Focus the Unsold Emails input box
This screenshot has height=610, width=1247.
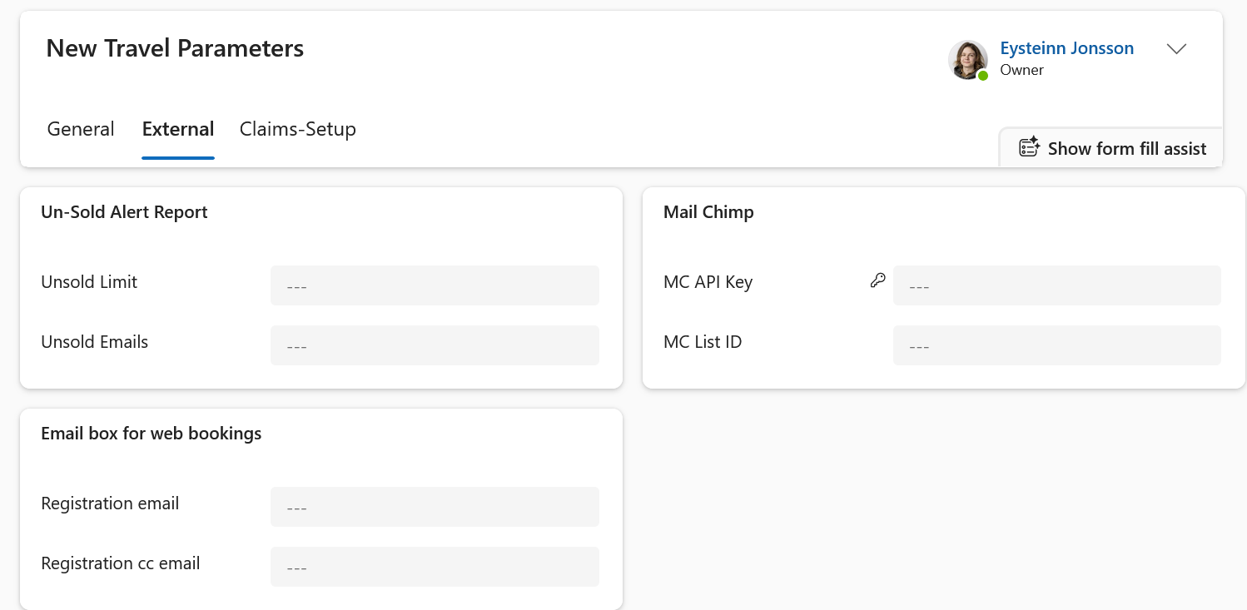[435, 345]
